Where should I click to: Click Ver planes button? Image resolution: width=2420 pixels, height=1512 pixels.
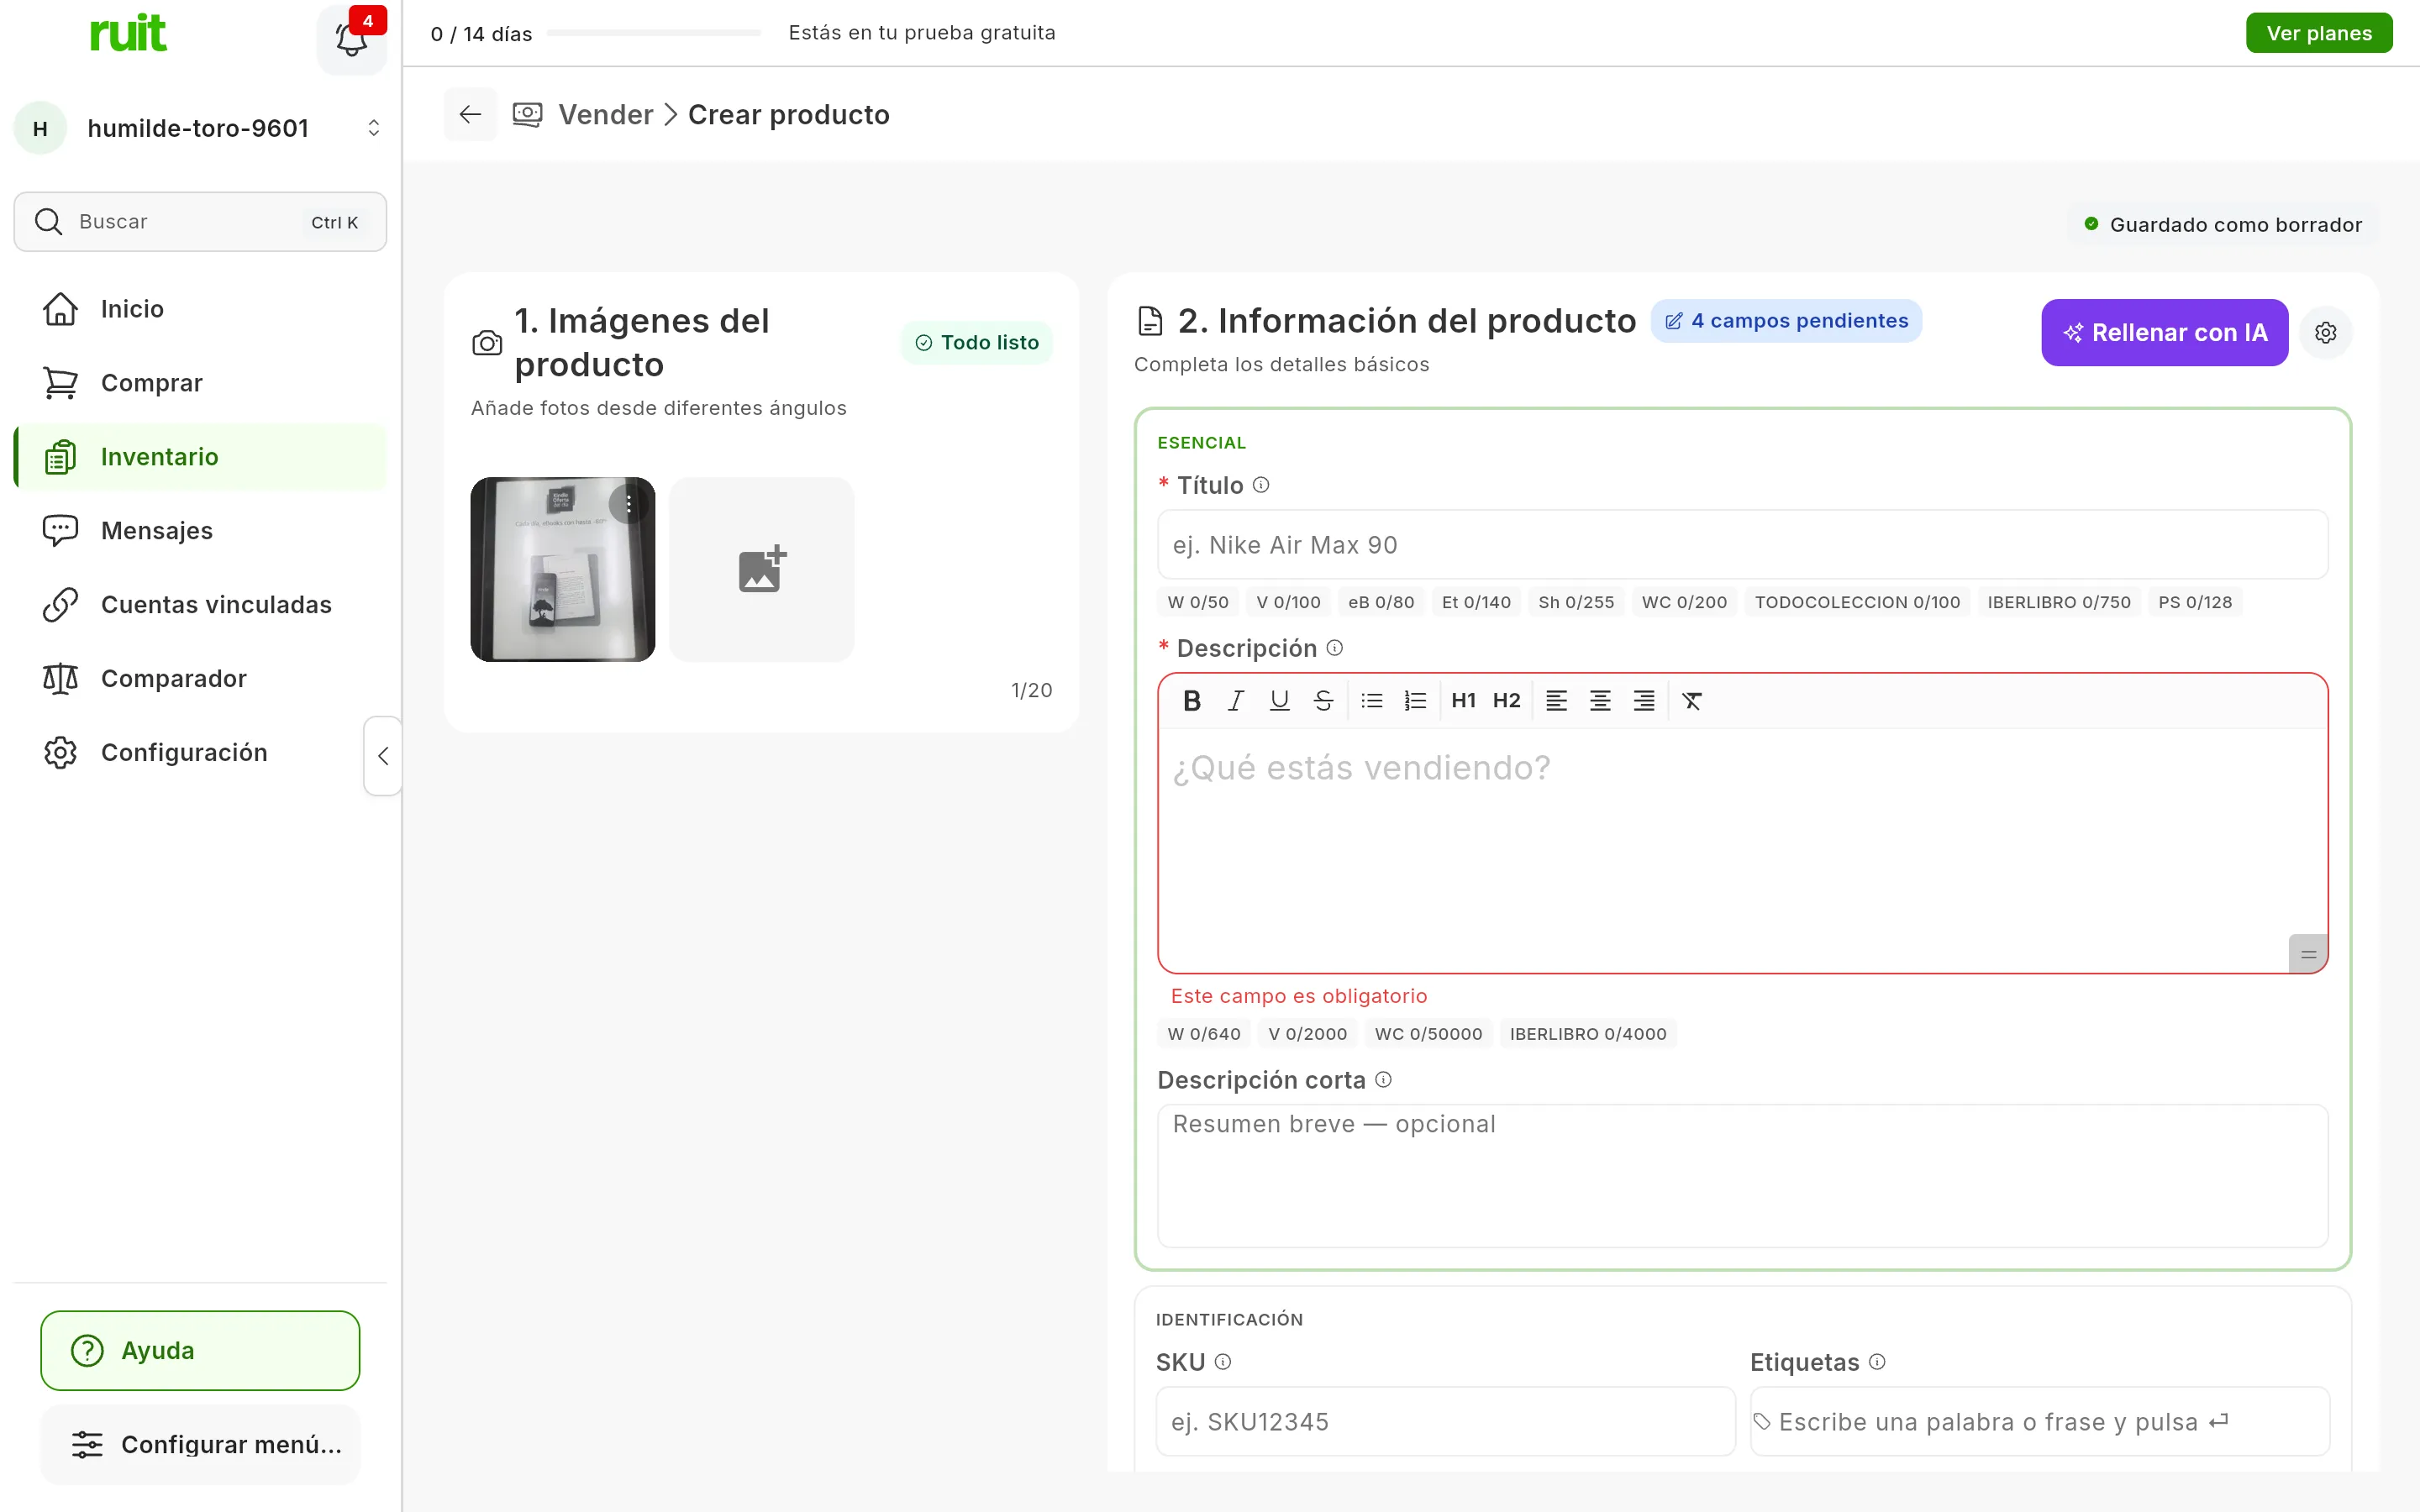click(x=2318, y=33)
